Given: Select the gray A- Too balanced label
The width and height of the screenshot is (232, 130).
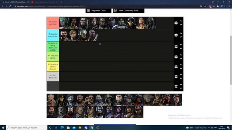Looking at the screenshot, I should [x=53, y=77].
